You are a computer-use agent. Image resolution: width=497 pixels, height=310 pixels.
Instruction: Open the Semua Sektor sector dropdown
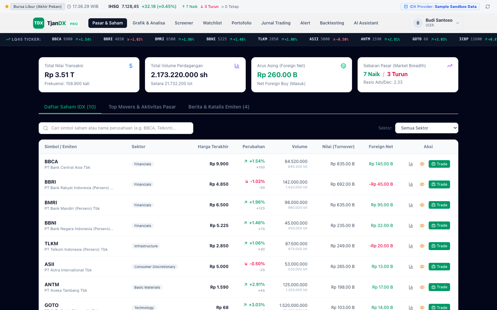[427, 128]
